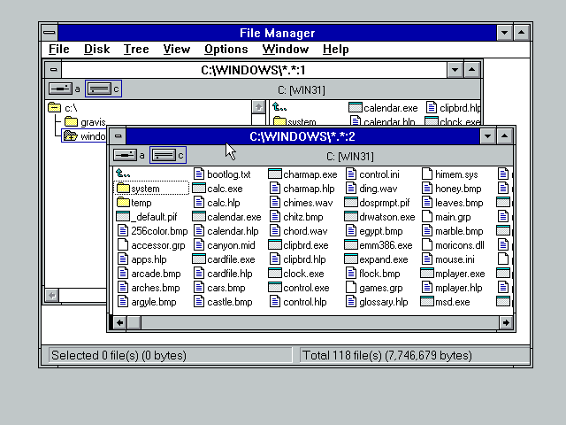Click the horizontal scroll thumb in window 2
This screenshot has width=566, height=425.
point(134,322)
